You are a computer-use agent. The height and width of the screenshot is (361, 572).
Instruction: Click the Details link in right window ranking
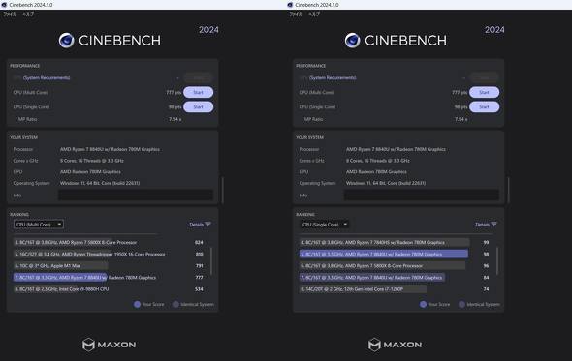482,225
